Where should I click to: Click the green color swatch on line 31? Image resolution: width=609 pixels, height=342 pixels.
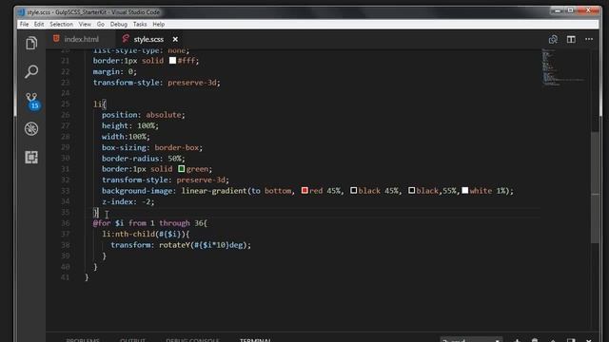[182, 169]
